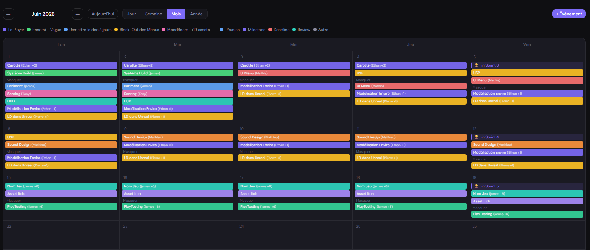This screenshot has height=250, width=590.
Task: Toggle the Autre type filter
Action: pos(321,30)
